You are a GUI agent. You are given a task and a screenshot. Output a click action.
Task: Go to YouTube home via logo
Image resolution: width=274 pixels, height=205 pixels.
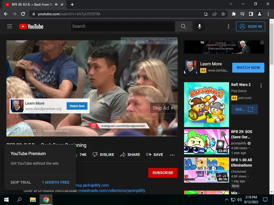tap(31, 26)
